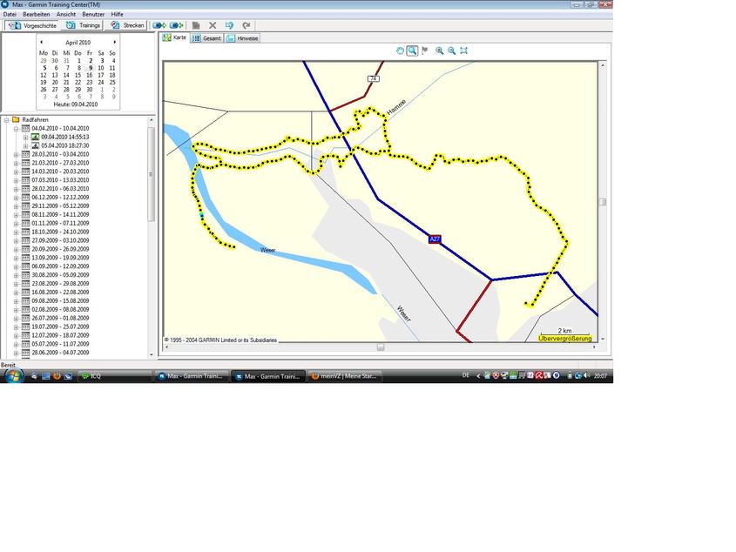Click the undo arrow toolbar icon
This screenshot has height=552, width=736.
pos(229,25)
